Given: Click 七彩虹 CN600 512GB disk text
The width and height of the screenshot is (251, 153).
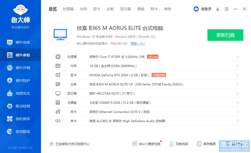Looking at the screenshot, I should (120, 103).
